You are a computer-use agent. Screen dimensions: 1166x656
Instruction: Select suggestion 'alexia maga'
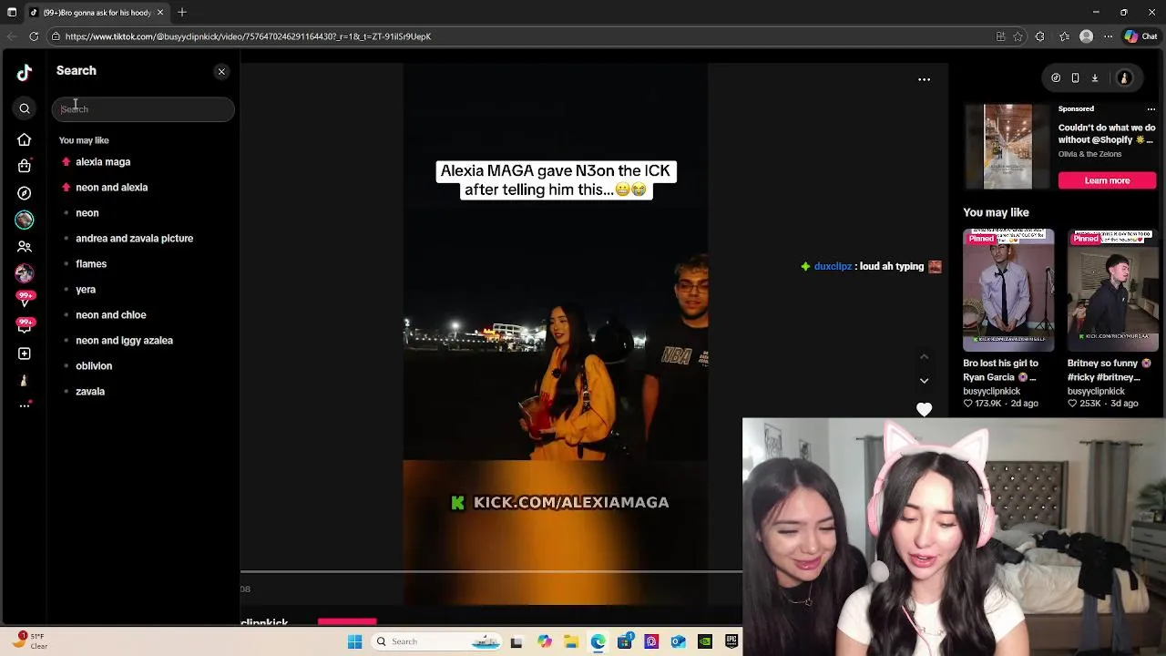click(x=103, y=161)
